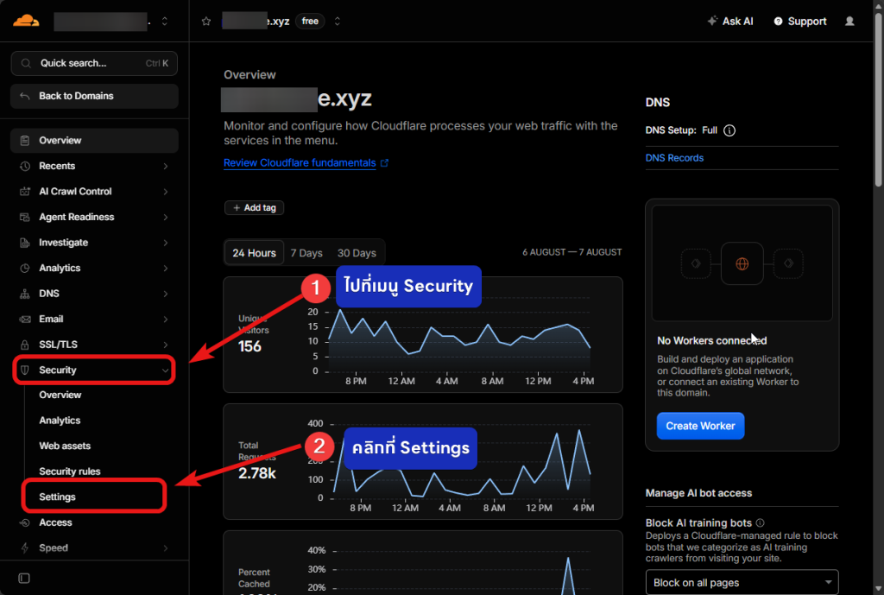Expand the Agent Readiness arrow

tap(166, 217)
